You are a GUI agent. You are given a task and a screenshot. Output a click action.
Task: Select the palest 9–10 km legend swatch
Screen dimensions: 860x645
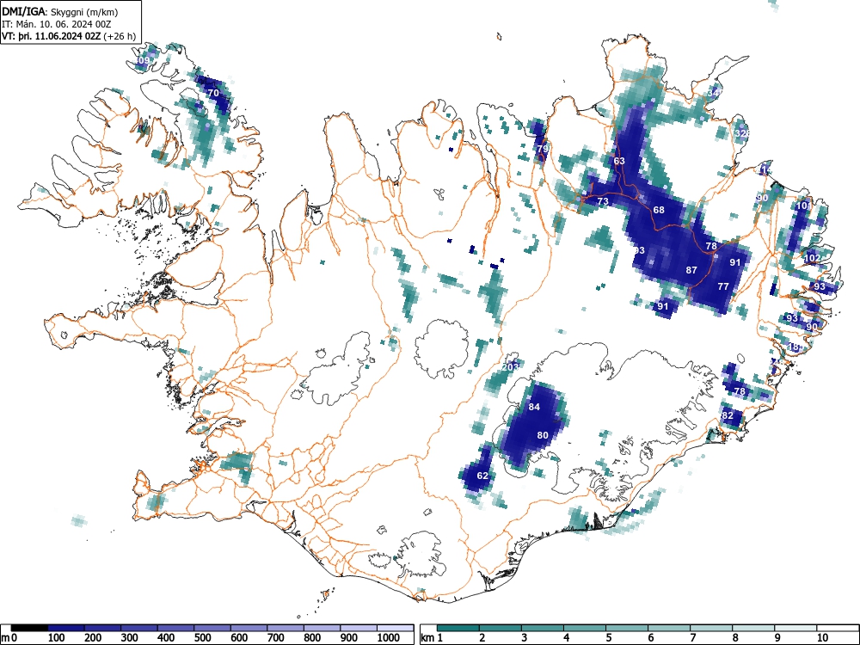tap(795, 628)
